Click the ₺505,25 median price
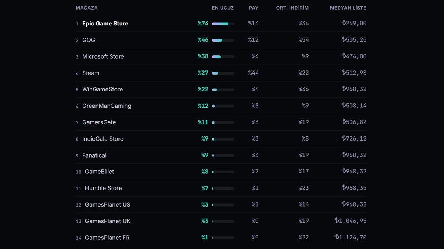444x249 pixels. (354, 40)
